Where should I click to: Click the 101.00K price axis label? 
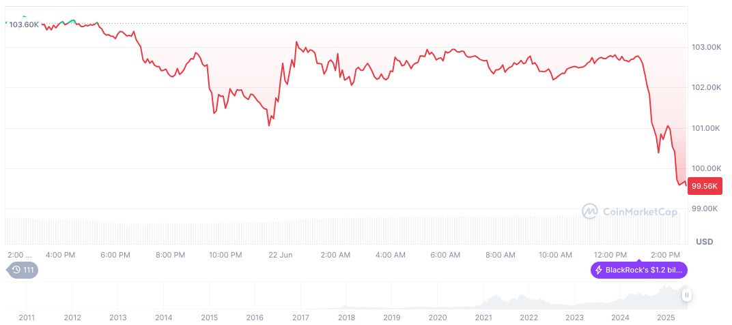click(x=707, y=128)
